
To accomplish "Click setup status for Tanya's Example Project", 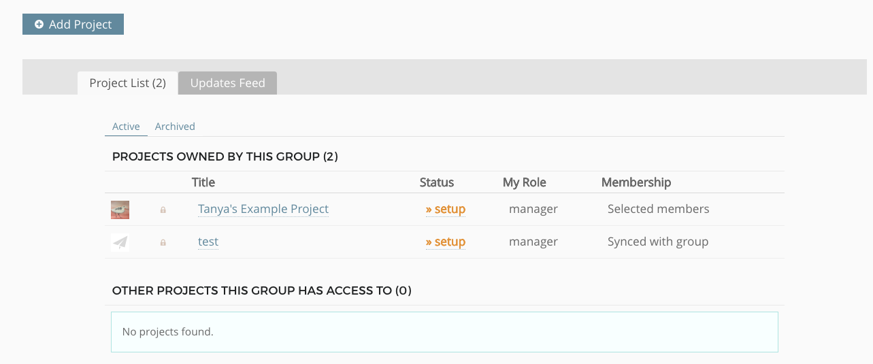I will [446, 209].
